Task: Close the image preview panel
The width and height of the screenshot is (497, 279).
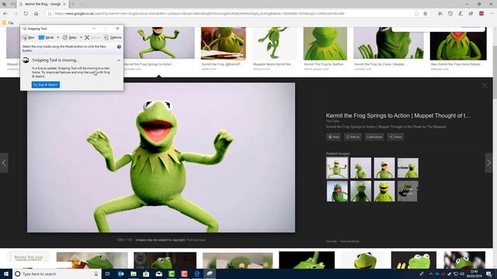Action: click(x=485, y=86)
